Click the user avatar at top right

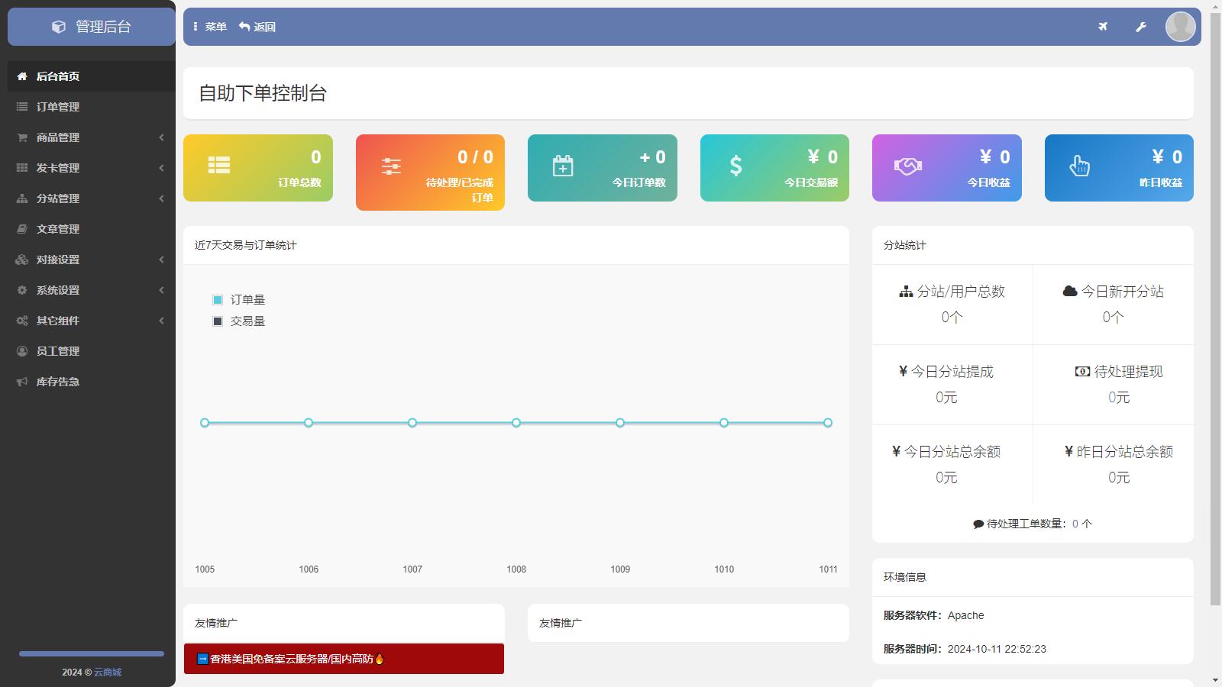pyautogui.click(x=1180, y=26)
